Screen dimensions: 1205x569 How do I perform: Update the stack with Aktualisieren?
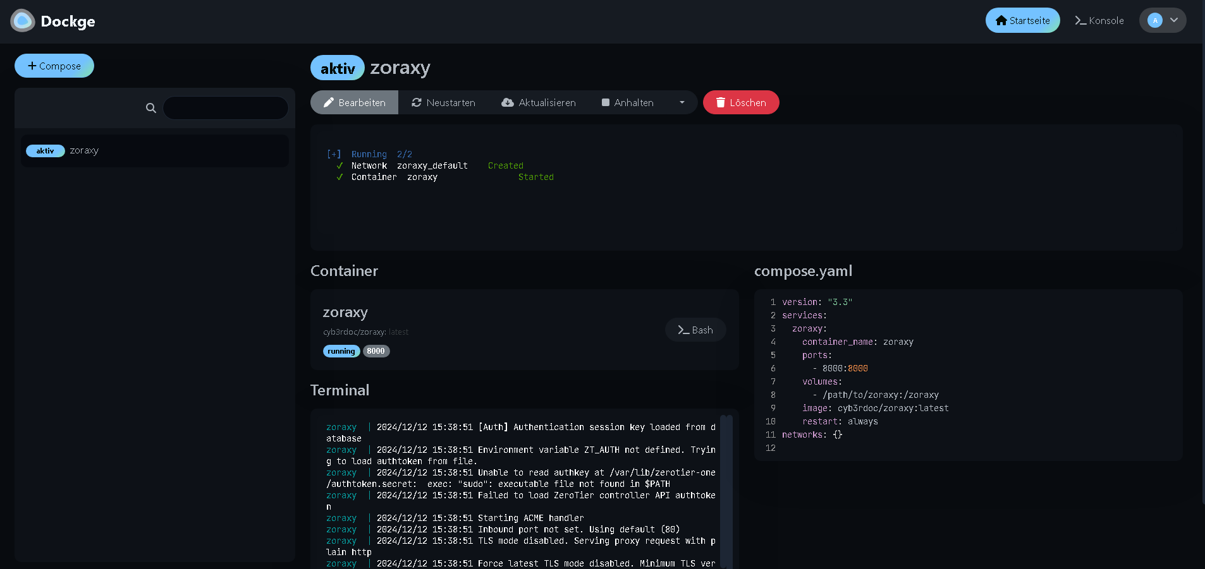(x=539, y=102)
